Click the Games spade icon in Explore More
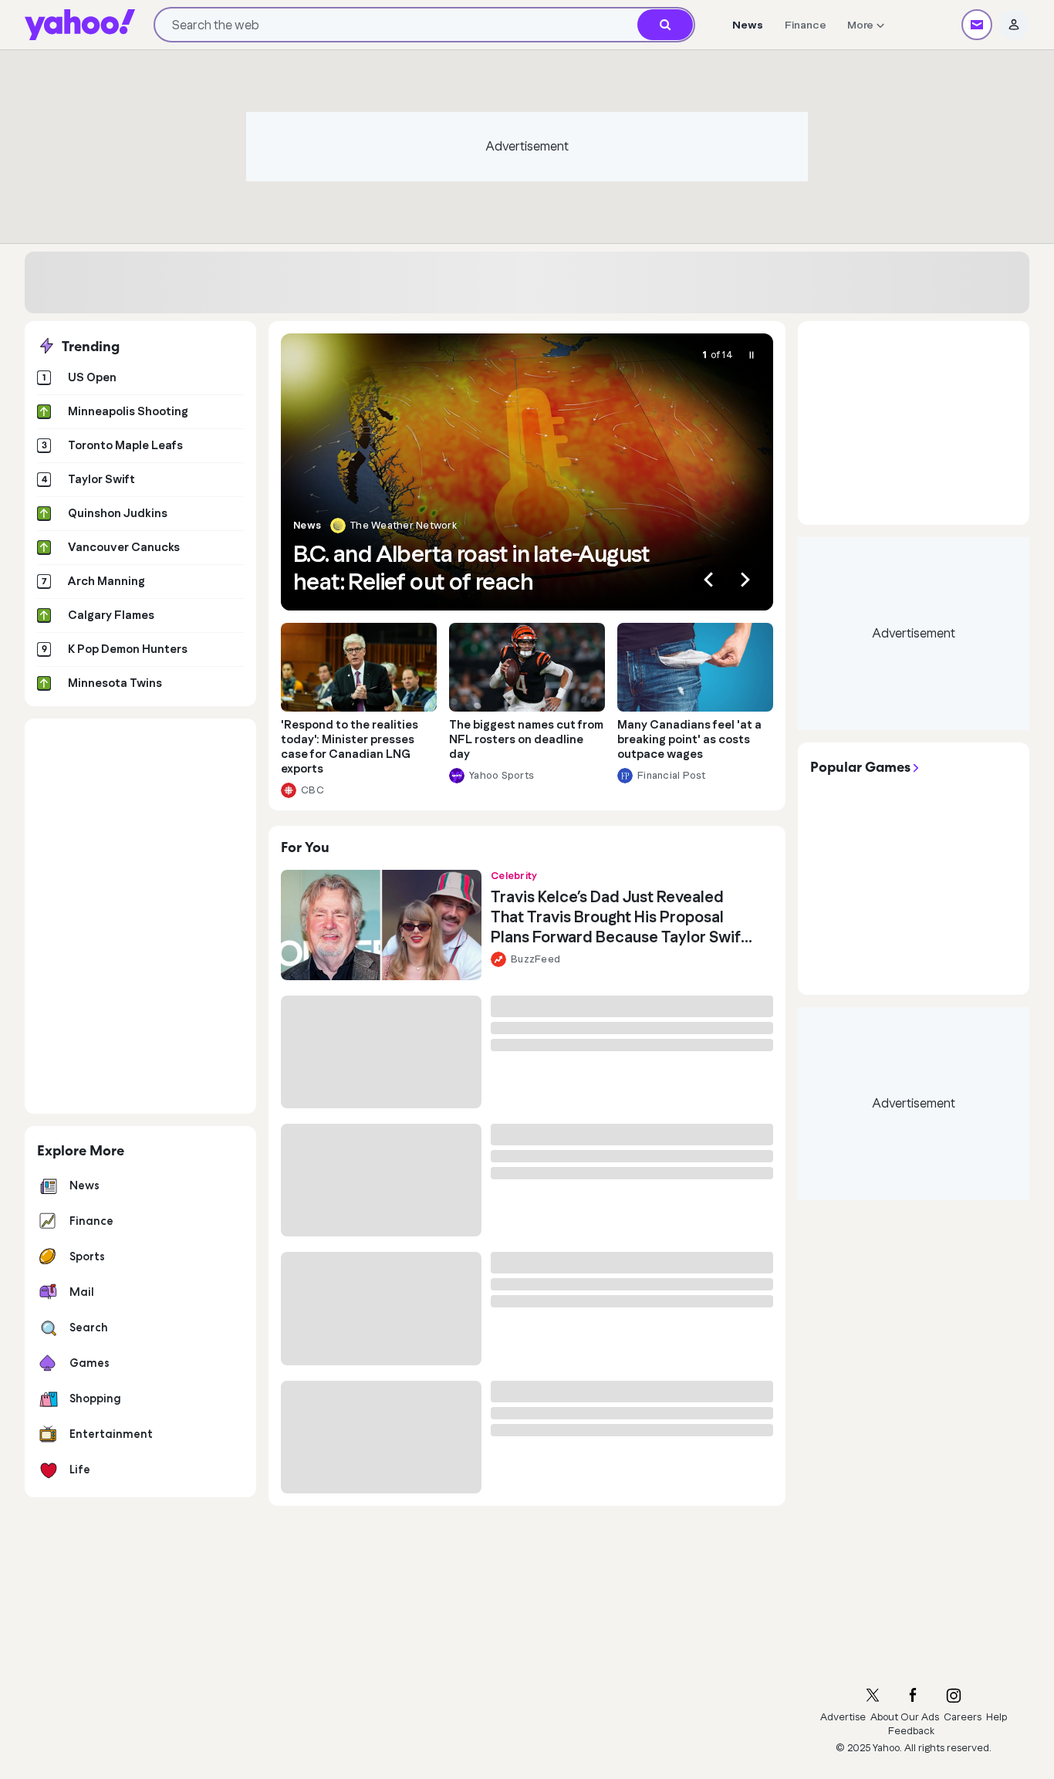1054x1779 pixels. (48, 1363)
